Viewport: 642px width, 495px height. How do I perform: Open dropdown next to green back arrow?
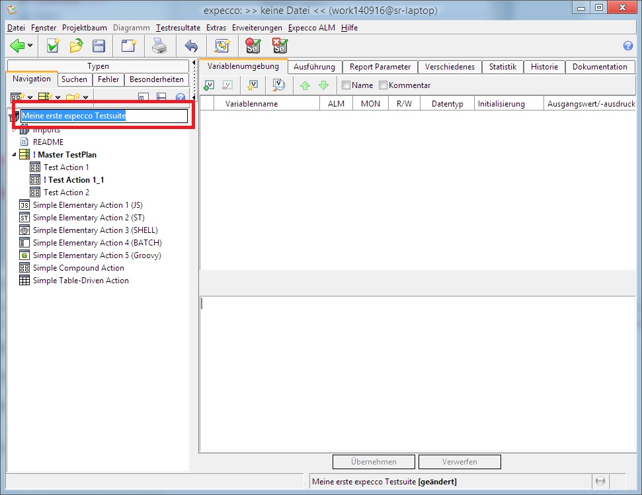point(30,46)
